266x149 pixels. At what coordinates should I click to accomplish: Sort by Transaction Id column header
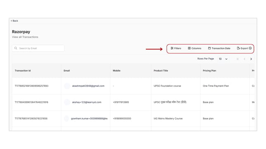tap(23, 71)
